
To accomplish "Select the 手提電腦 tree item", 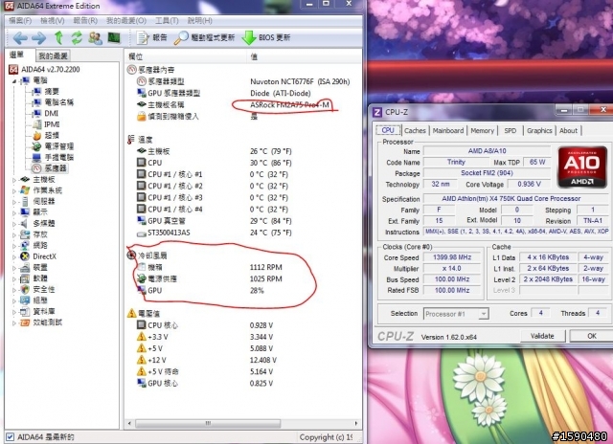I will [x=54, y=157].
